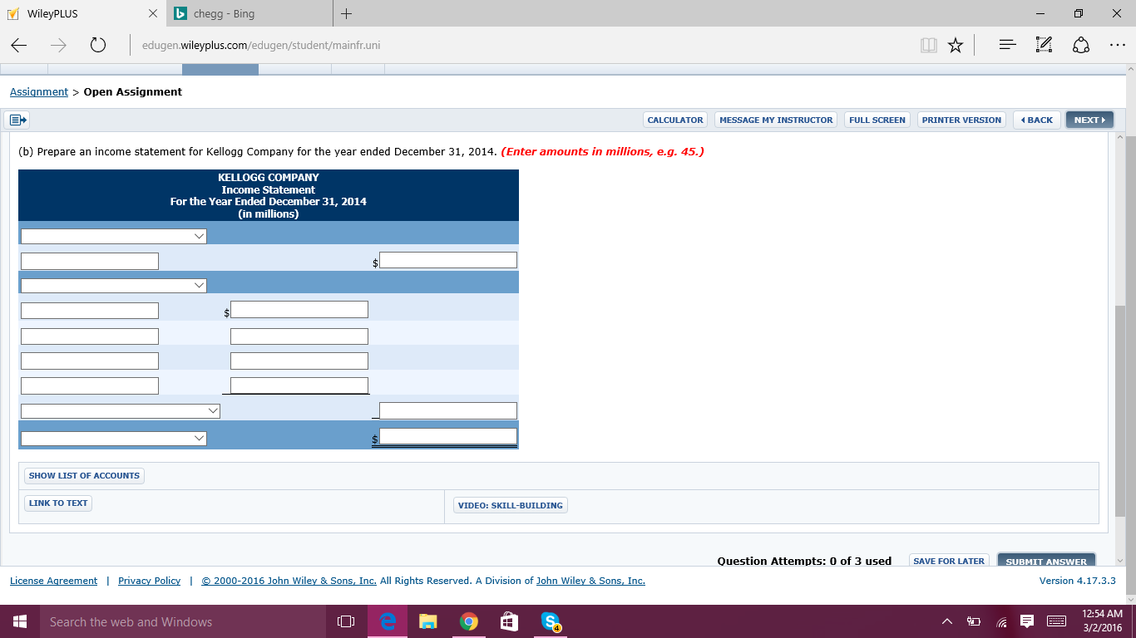The height and width of the screenshot is (638, 1136).
Task: Open the PRINTER VERSION
Action: click(962, 120)
